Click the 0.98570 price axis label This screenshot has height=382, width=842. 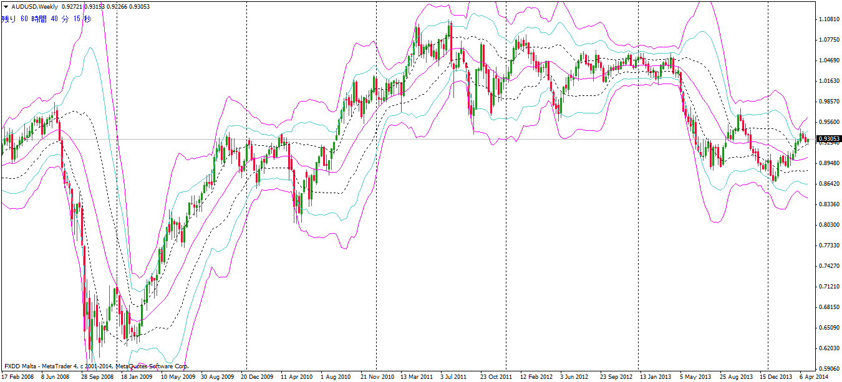pyautogui.click(x=828, y=102)
